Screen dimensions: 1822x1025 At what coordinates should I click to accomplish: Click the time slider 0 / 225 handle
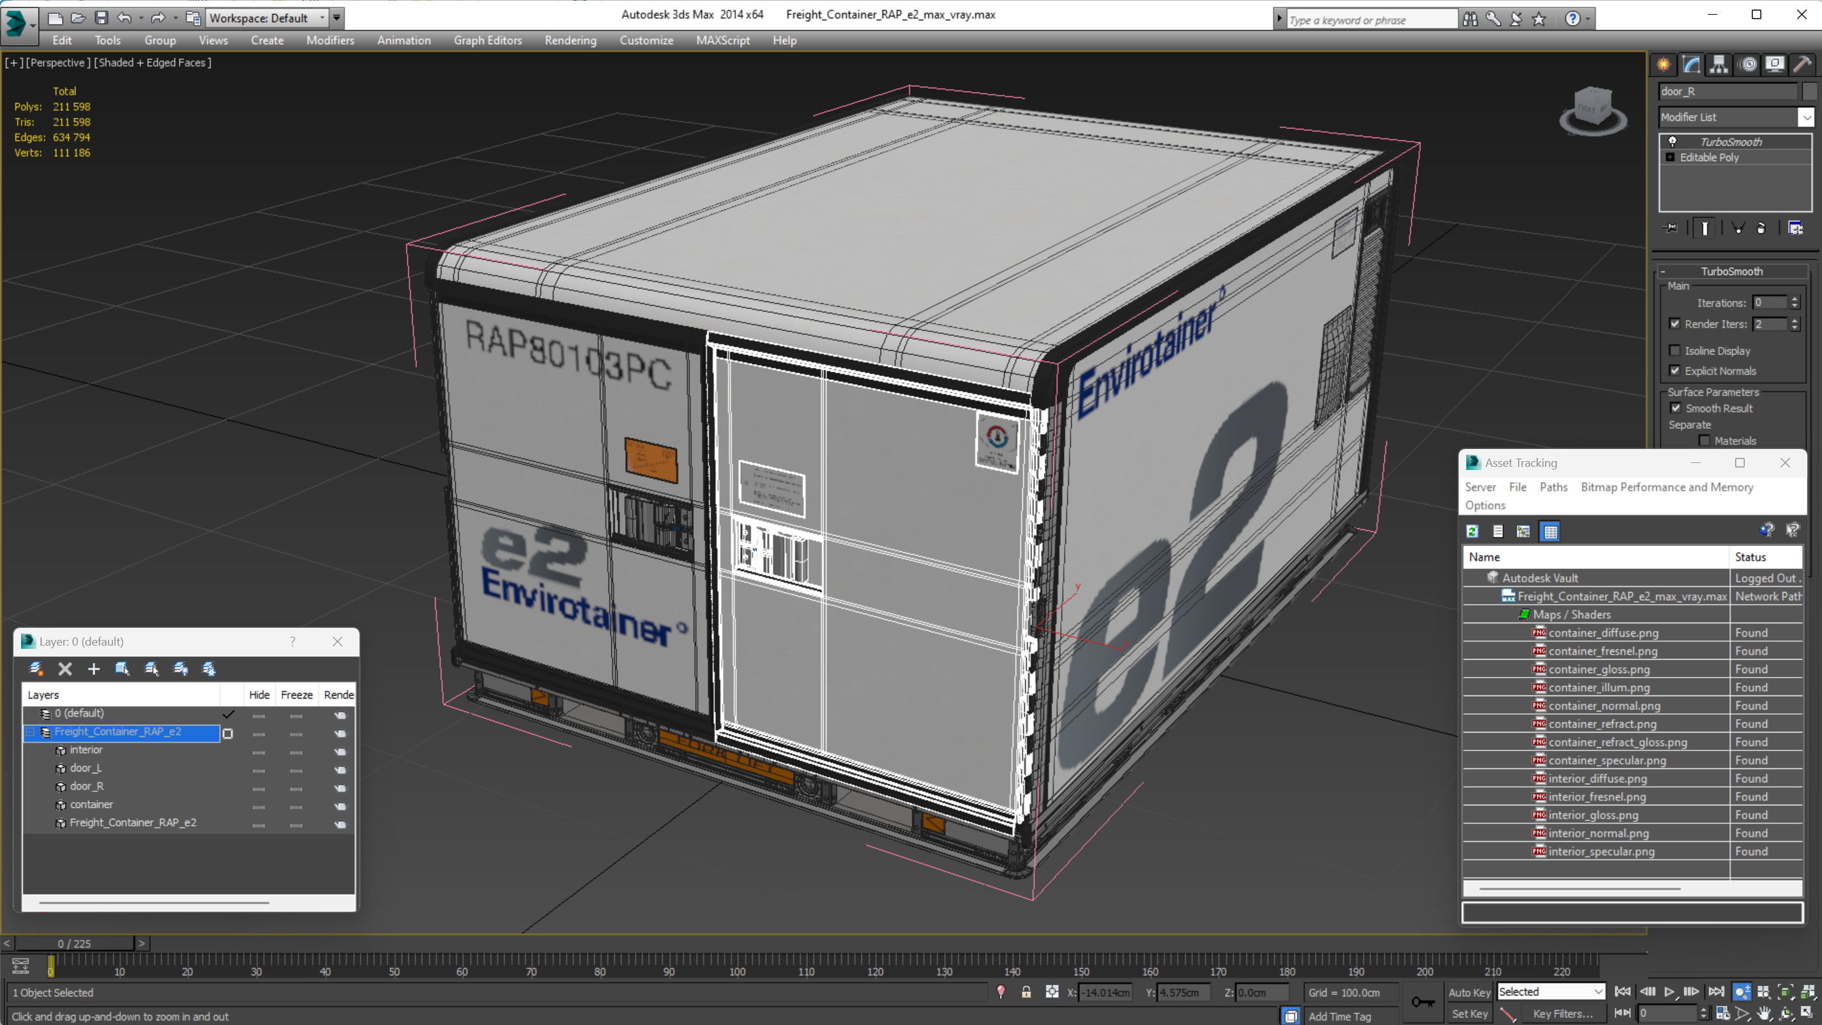74,944
